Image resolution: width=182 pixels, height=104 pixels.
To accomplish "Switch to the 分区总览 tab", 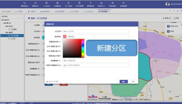I will [x=89, y=11].
